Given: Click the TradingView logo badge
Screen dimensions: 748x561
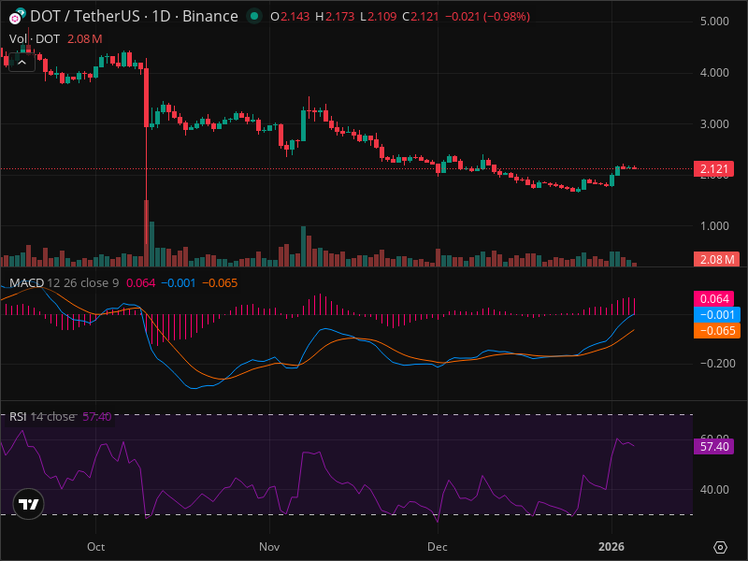Looking at the screenshot, I should pos(28,504).
